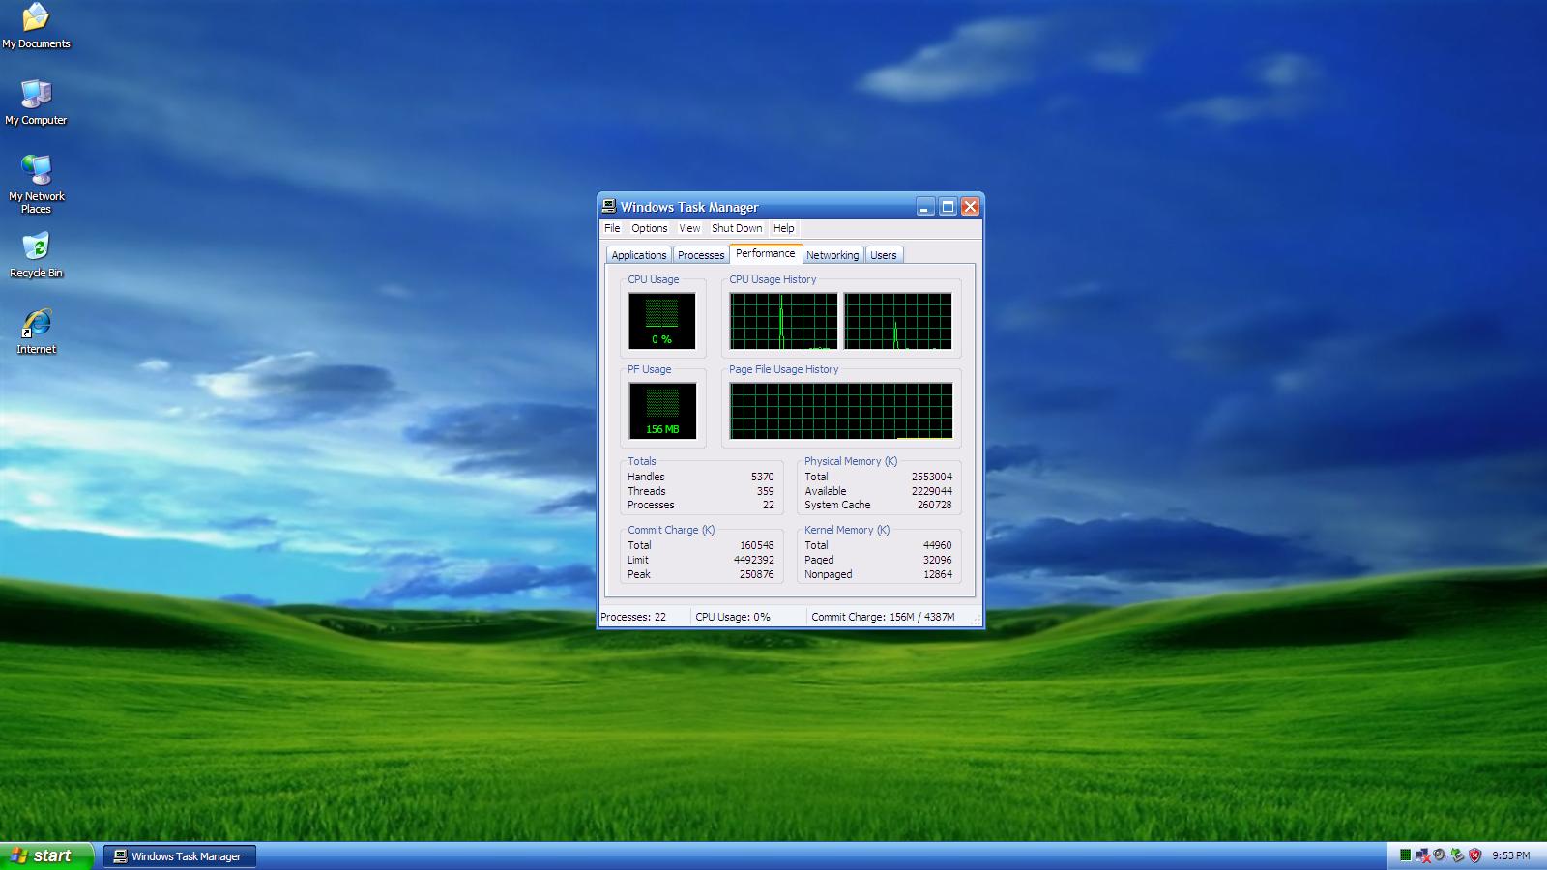Open the Options menu
The image size is (1547, 870).
click(x=650, y=228)
